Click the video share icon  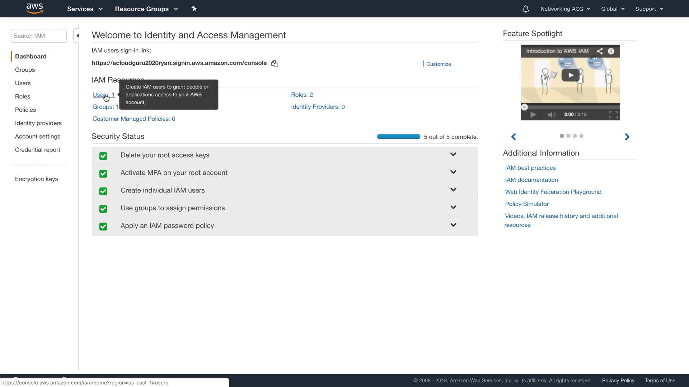[600, 51]
